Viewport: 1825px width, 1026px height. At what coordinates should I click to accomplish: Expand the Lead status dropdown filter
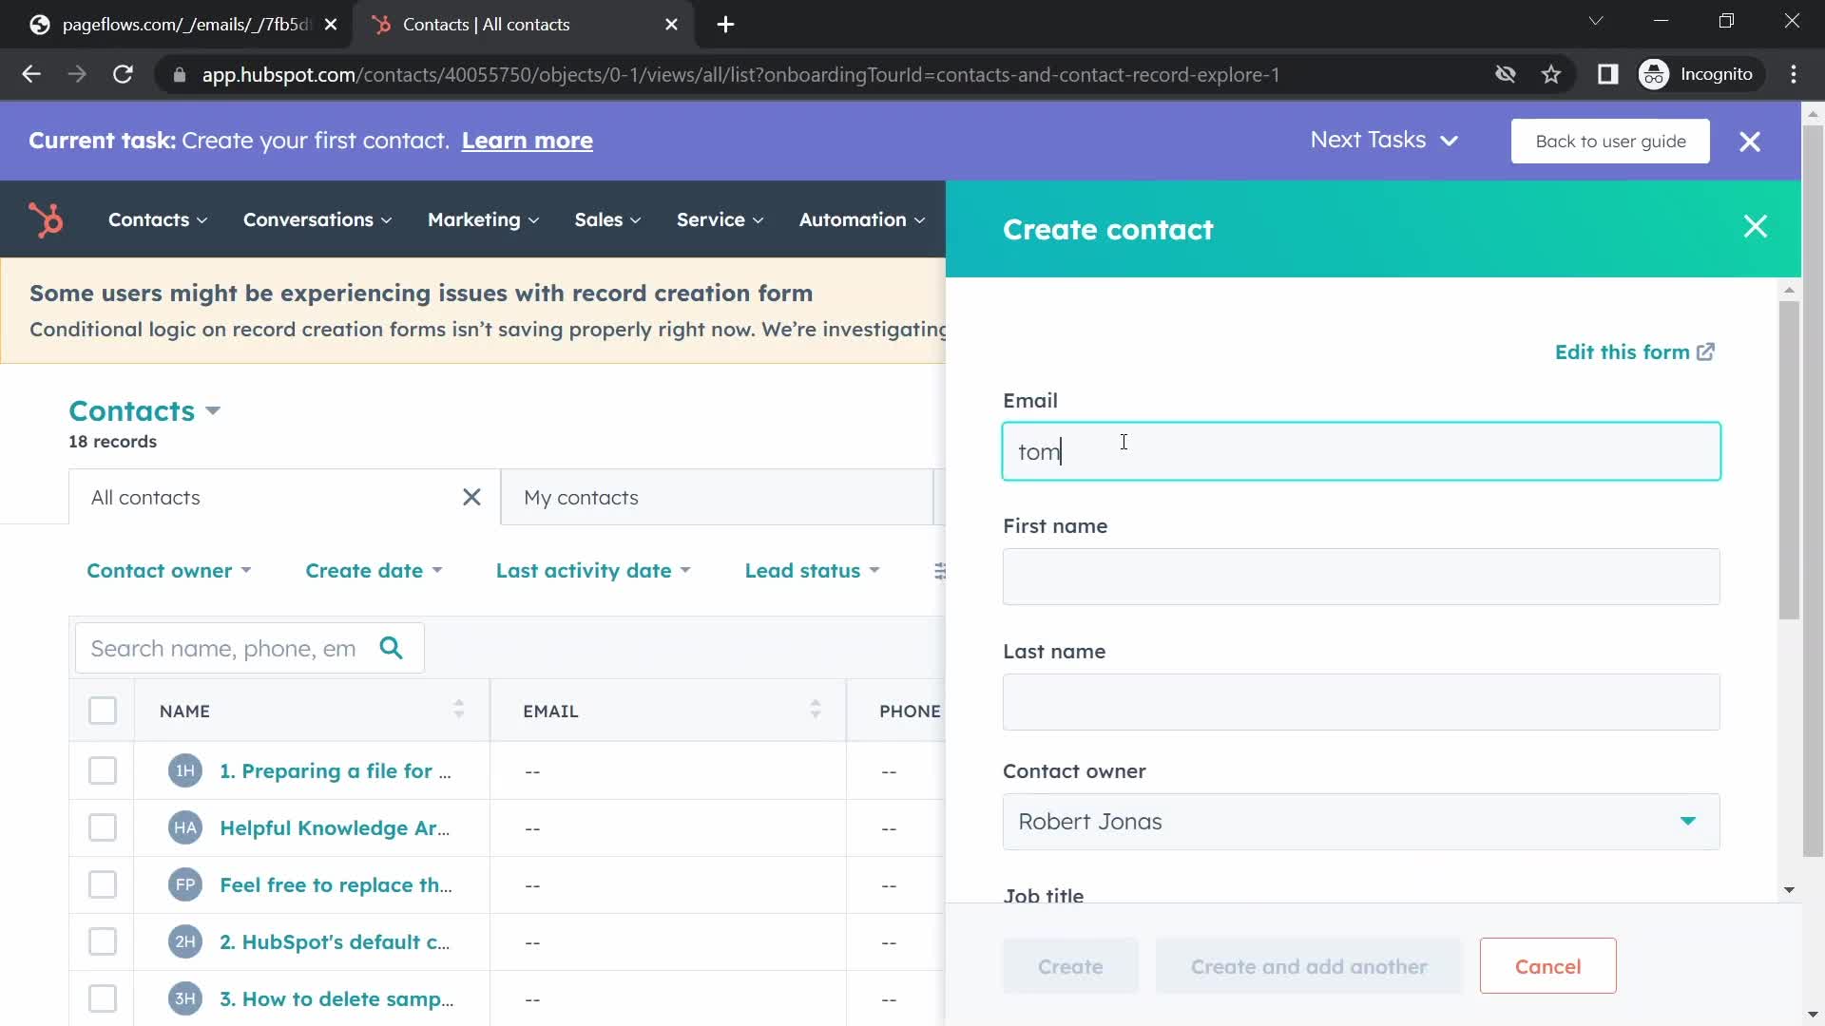pos(814,570)
